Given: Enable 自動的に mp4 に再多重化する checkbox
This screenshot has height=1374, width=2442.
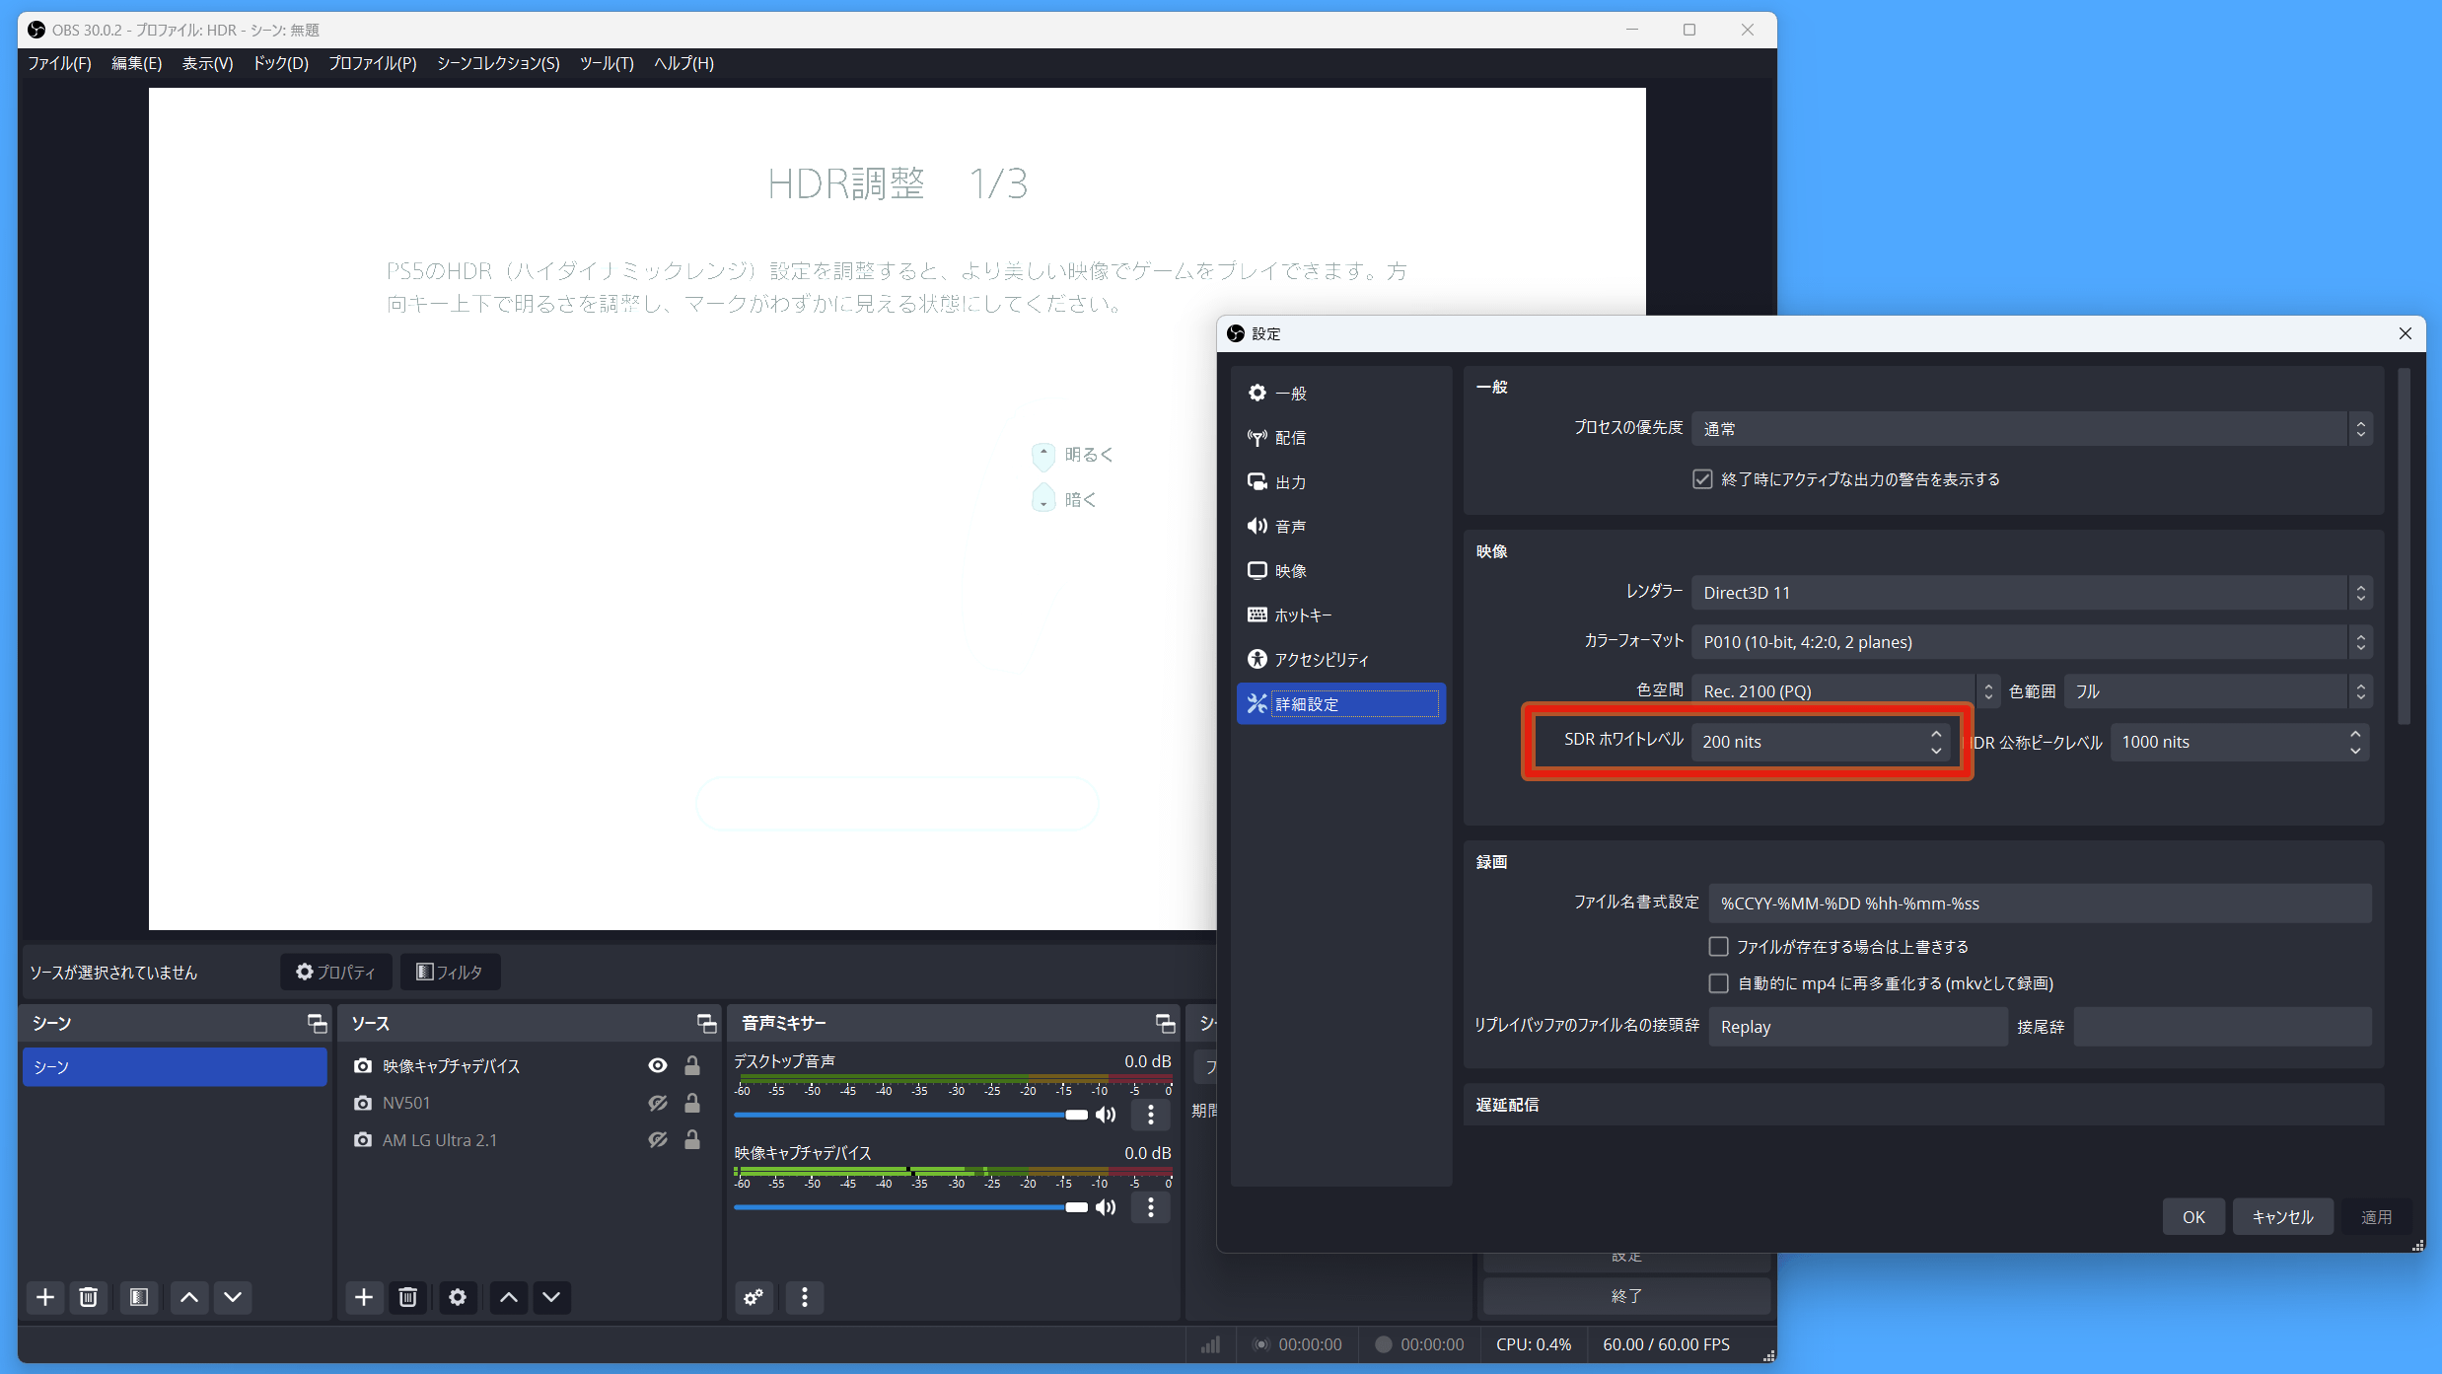Looking at the screenshot, I should point(1718,983).
